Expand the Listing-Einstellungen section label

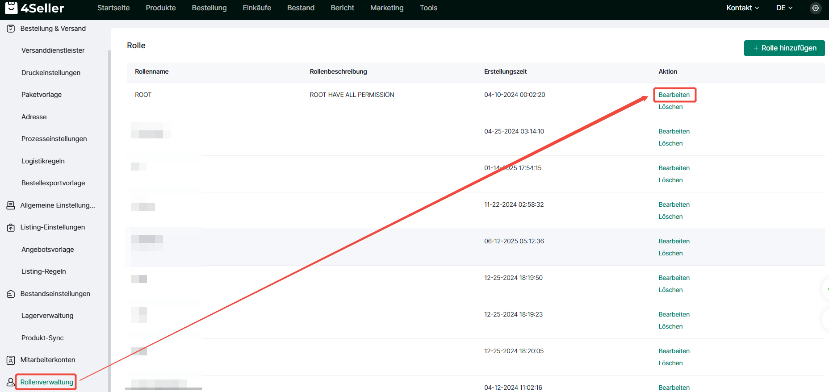[53, 227]
